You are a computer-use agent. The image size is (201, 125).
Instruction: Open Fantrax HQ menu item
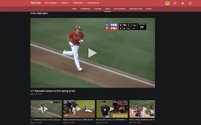(x=93, y=3)
